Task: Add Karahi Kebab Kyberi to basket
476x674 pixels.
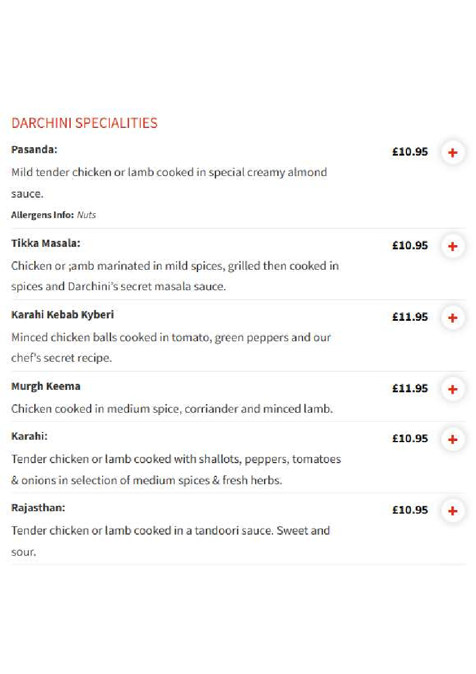Action: pyautogui.click(x=453, y=318)
